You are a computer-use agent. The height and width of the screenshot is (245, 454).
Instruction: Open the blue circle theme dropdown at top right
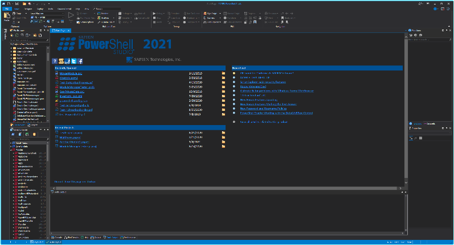click(x=436, y=9)
